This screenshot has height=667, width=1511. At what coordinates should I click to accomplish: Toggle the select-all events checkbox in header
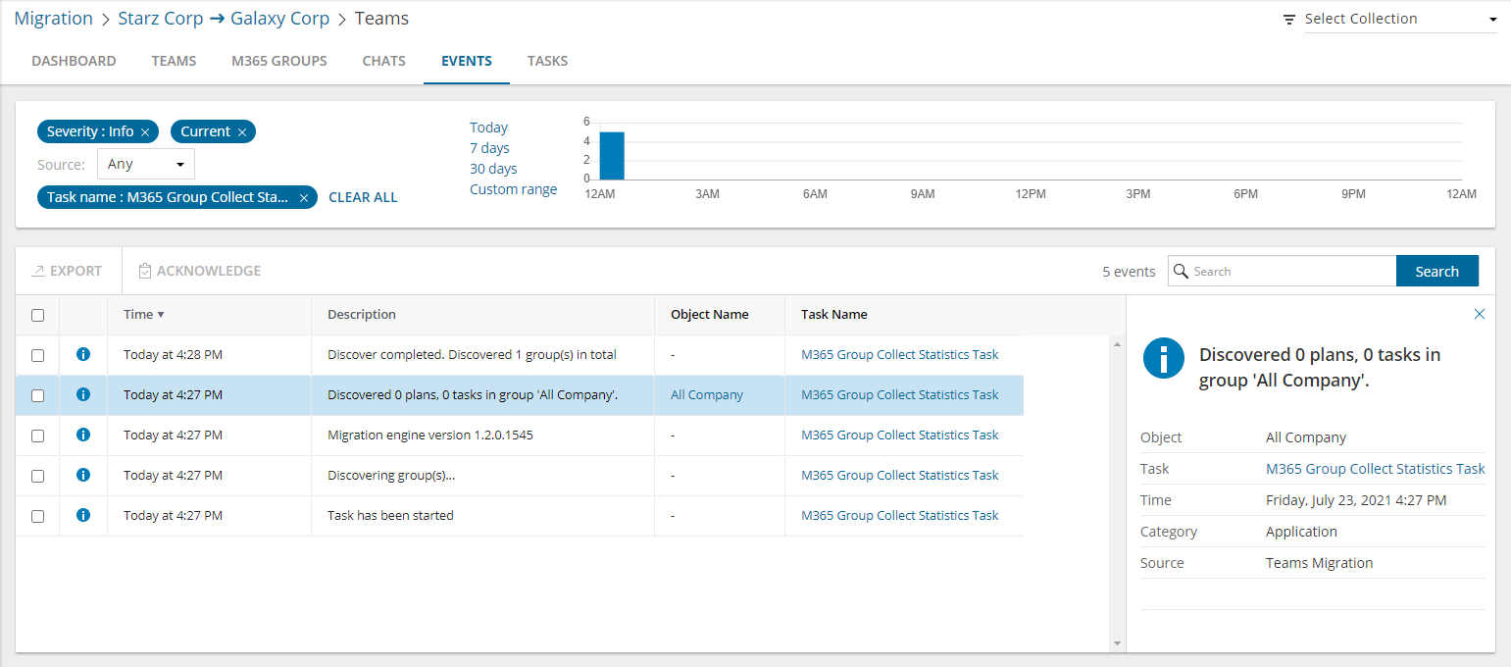tap(37, 315)
